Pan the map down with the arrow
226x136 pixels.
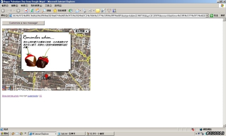pos(7,38)
